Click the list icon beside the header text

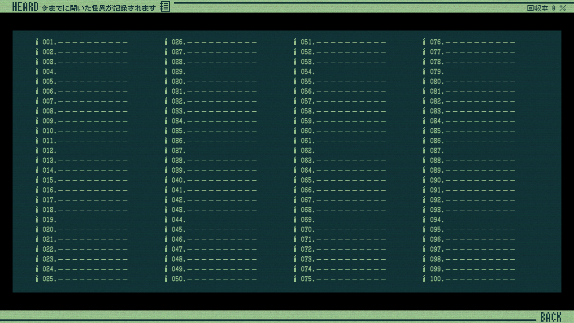coord(165,7)
